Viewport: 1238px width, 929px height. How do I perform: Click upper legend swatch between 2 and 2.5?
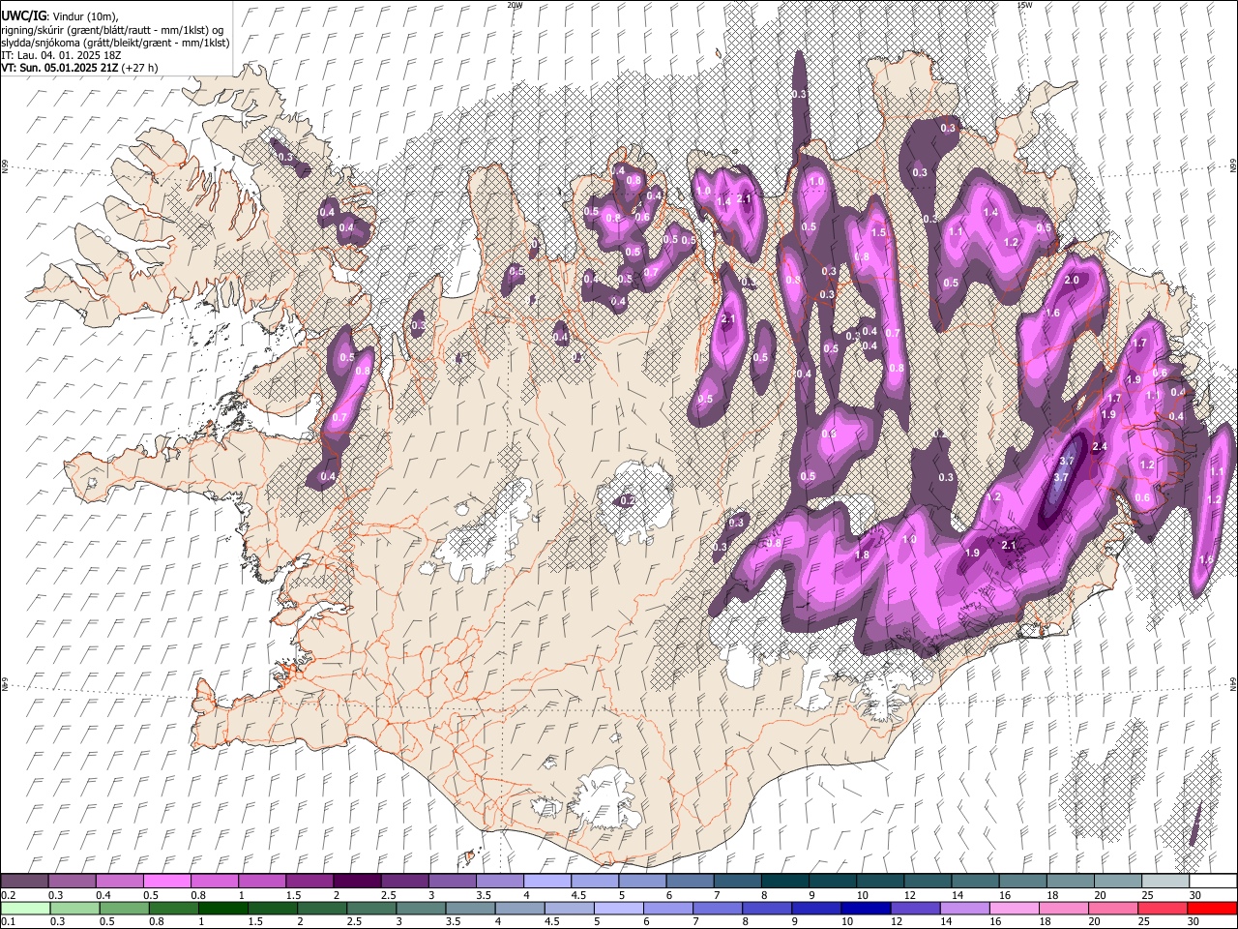coord(357,881)
